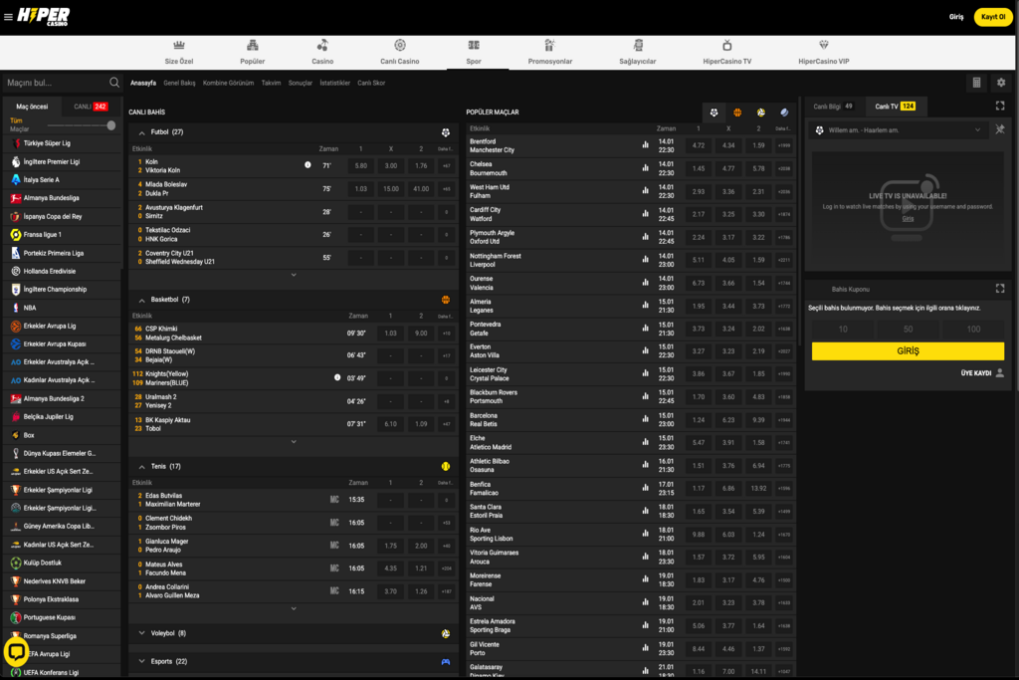The height and width of the screenshot is (680, 1019).
Task: Open the Size Özel crown icon
Action: 179,45
